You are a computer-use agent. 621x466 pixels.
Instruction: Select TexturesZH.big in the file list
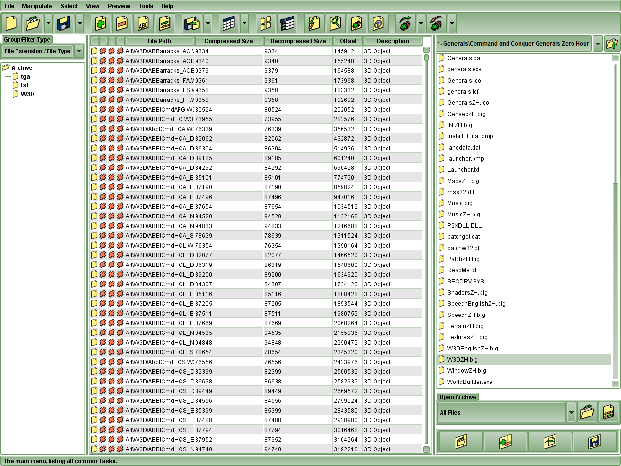coord(467,337)
